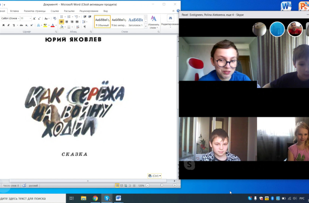
Task: Toggle strikethrough text formatting
Action: pyautogui.click(x=21, y=25)
